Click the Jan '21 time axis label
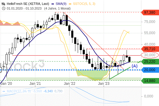 (x=35, y=84)
